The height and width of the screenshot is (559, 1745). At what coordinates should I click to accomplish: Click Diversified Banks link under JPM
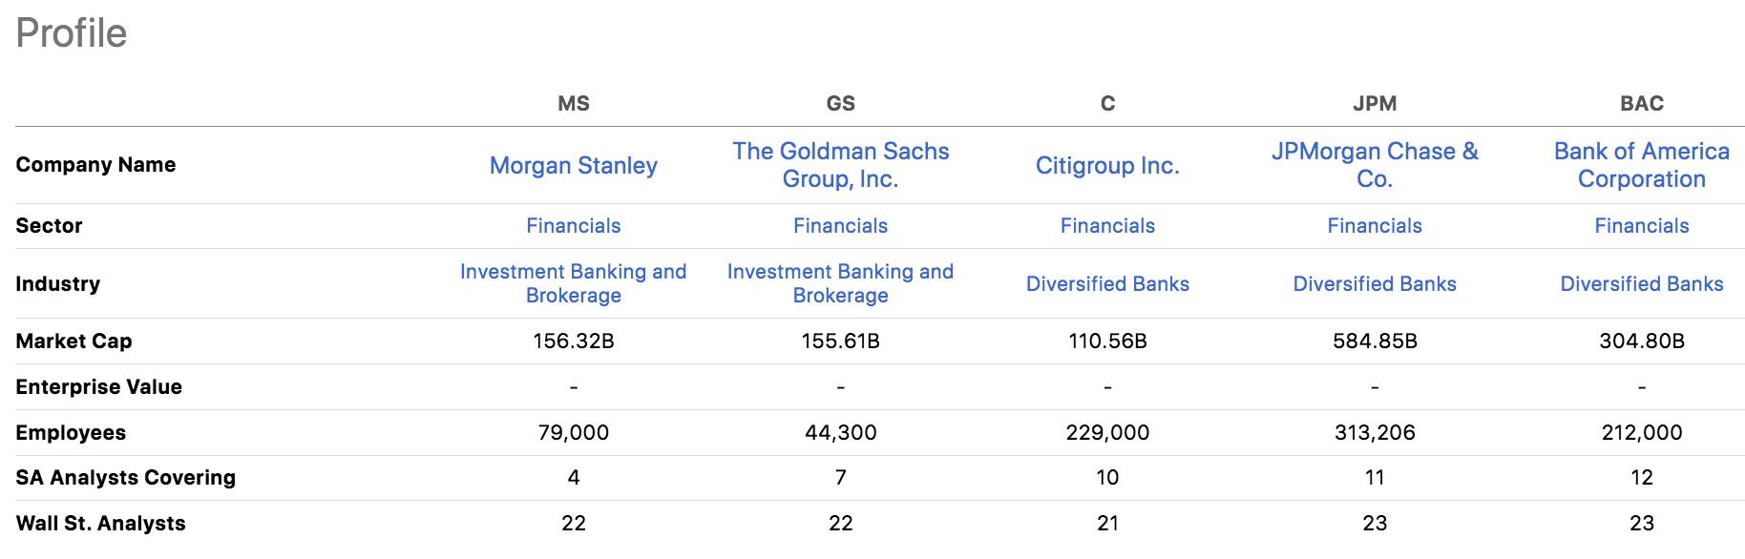tap(1375, 284)
